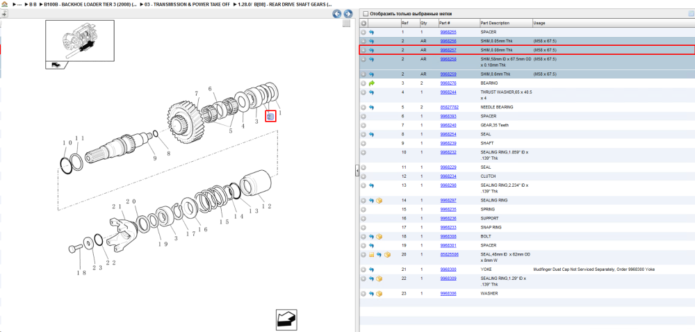
Task: Open the column settings icon at top right
Action: pyautogui.click(x=691, y=14)
